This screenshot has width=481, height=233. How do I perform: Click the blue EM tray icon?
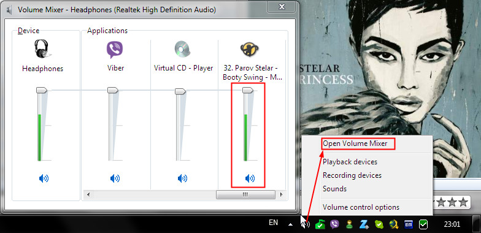409,224
